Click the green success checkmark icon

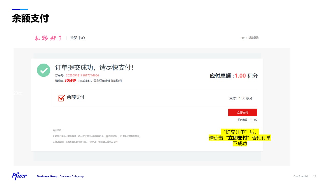43,70
